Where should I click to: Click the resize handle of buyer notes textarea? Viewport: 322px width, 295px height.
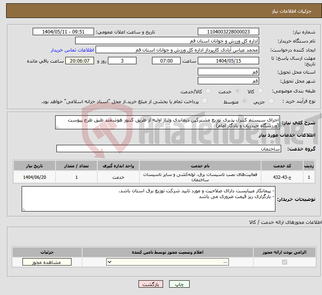coord(24,209)
